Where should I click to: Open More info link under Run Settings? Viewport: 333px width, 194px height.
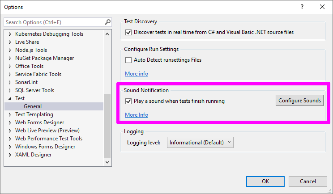[137, 74]
